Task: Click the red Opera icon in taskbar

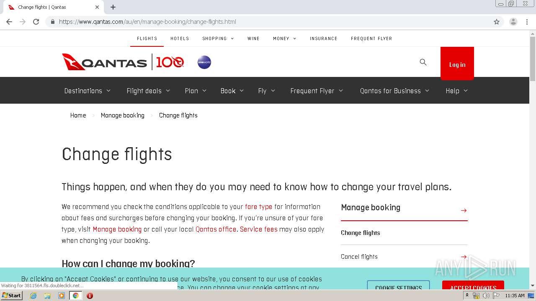Action: [x=90, y=296]
